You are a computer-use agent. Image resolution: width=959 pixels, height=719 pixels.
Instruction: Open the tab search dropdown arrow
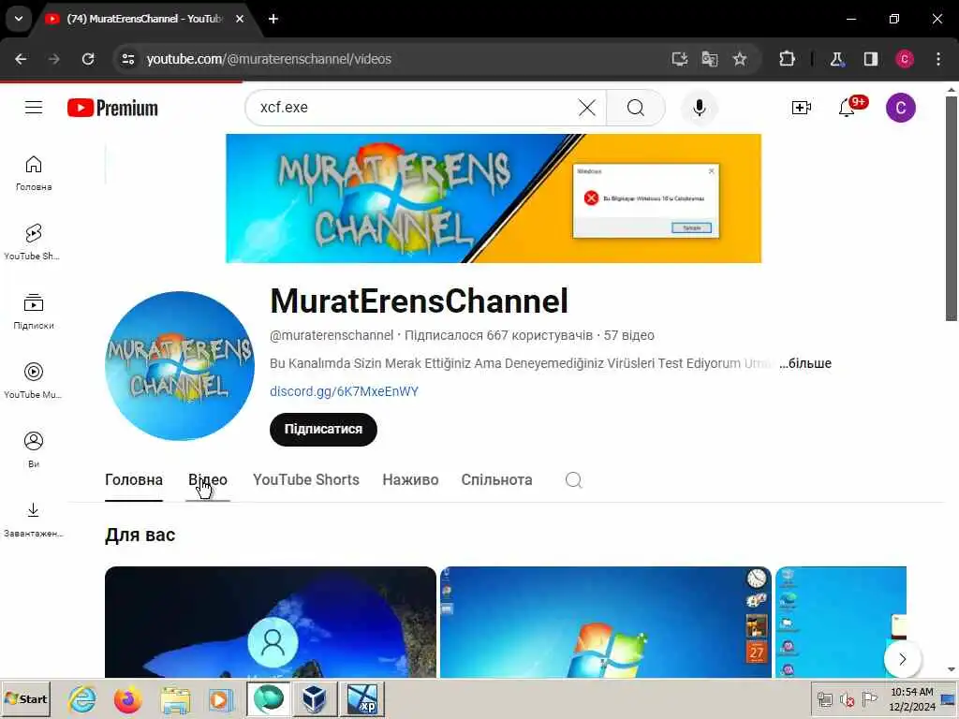coord(19,19)
